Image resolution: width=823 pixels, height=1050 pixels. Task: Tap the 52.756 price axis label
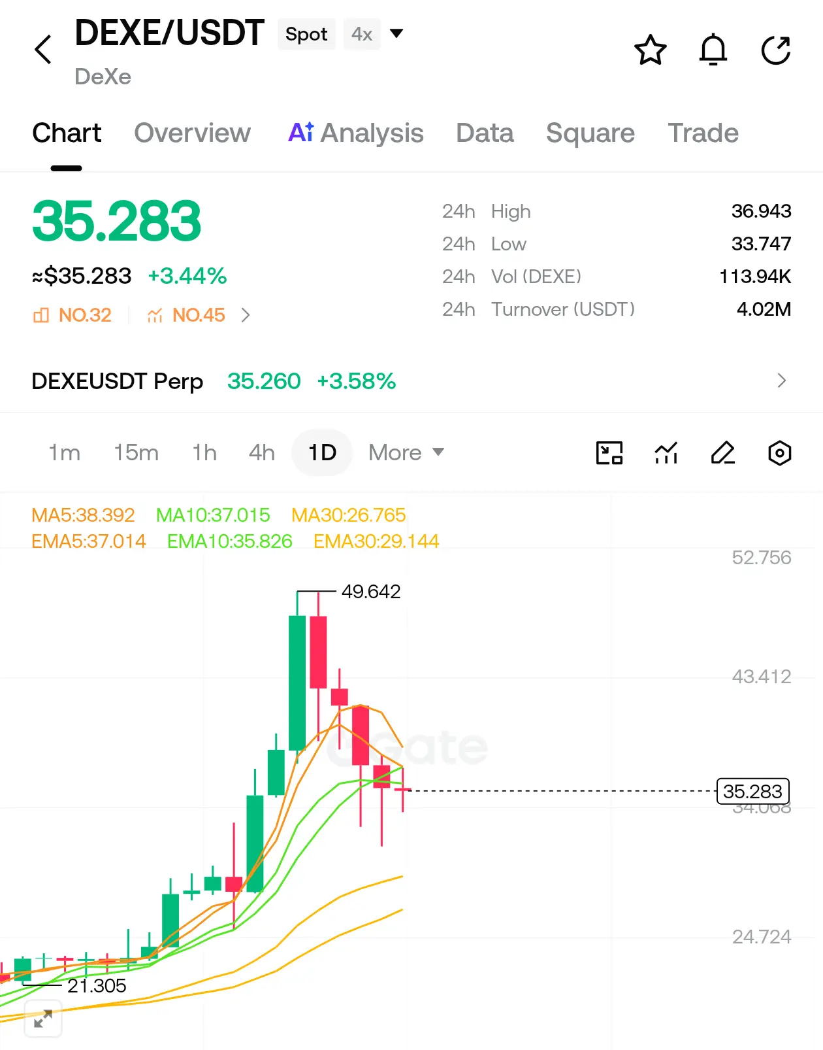pos(762,558)
